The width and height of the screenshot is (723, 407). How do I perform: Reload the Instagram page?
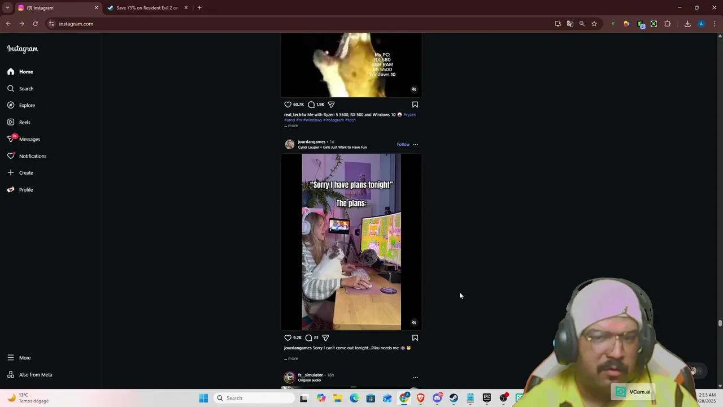[35, 24]
